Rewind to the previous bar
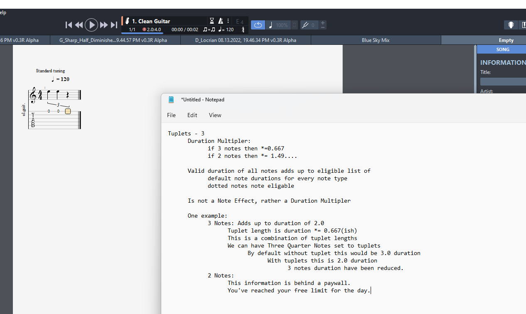Screen dimensions: 526x314 (x=79, y=25)
